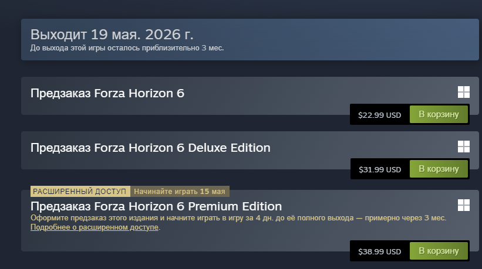Select the Premium Edition pre-order title

156,206
